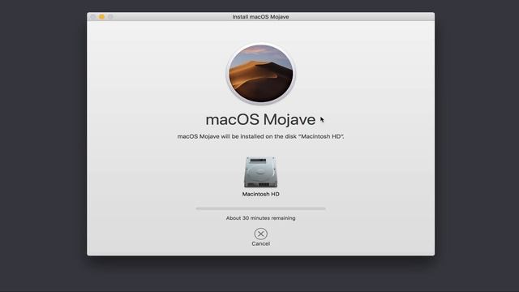Click the "Install macOS Mojave" window title
The image size is (519, 292).
coord(260,16)
